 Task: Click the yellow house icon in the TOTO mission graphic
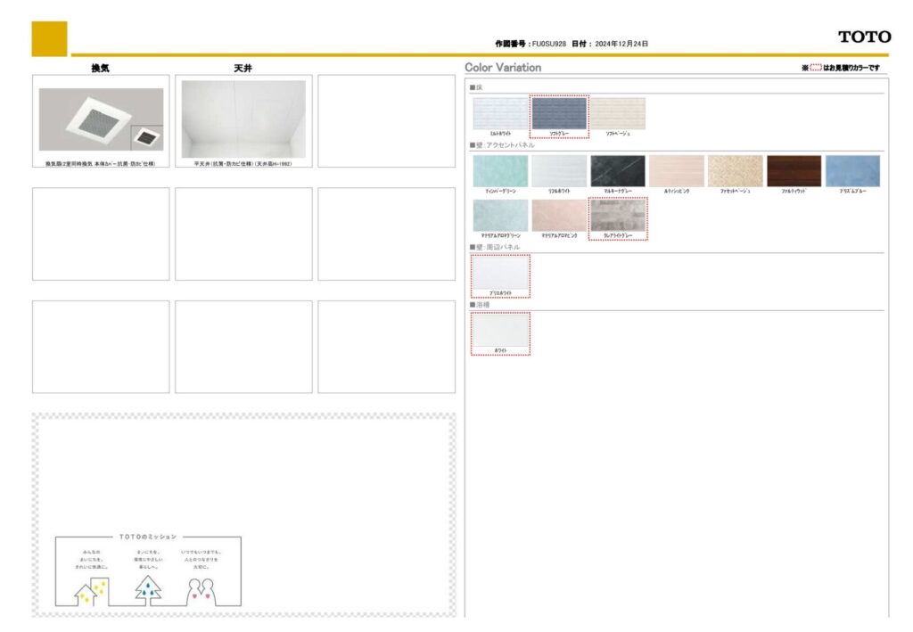pos(91,590)
